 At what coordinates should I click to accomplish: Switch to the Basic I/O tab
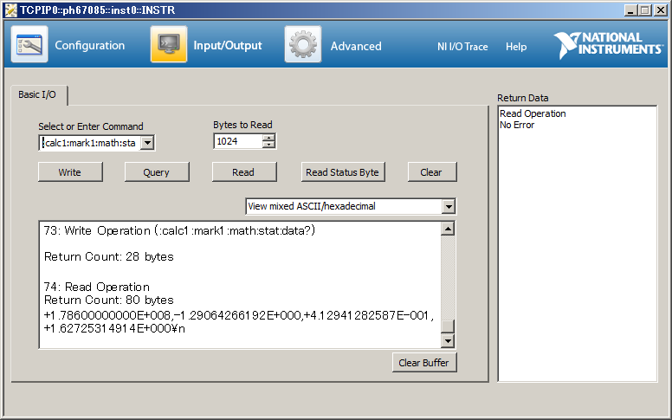[x=37, y=94]
